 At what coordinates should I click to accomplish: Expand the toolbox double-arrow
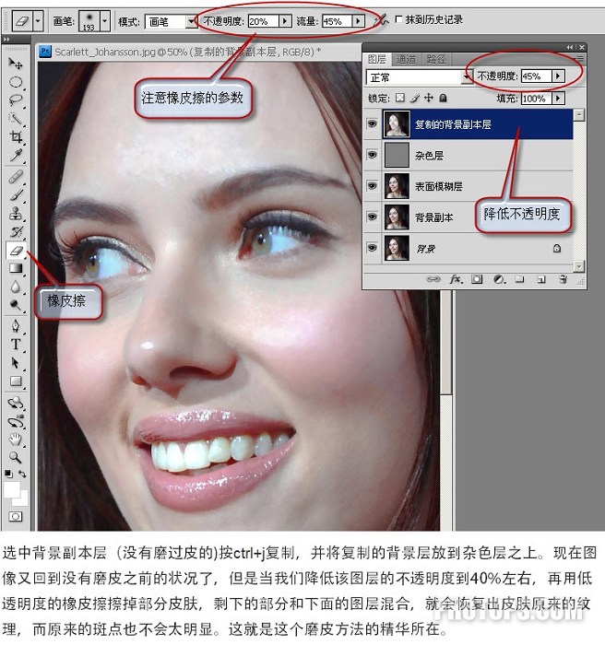[6, 39]
